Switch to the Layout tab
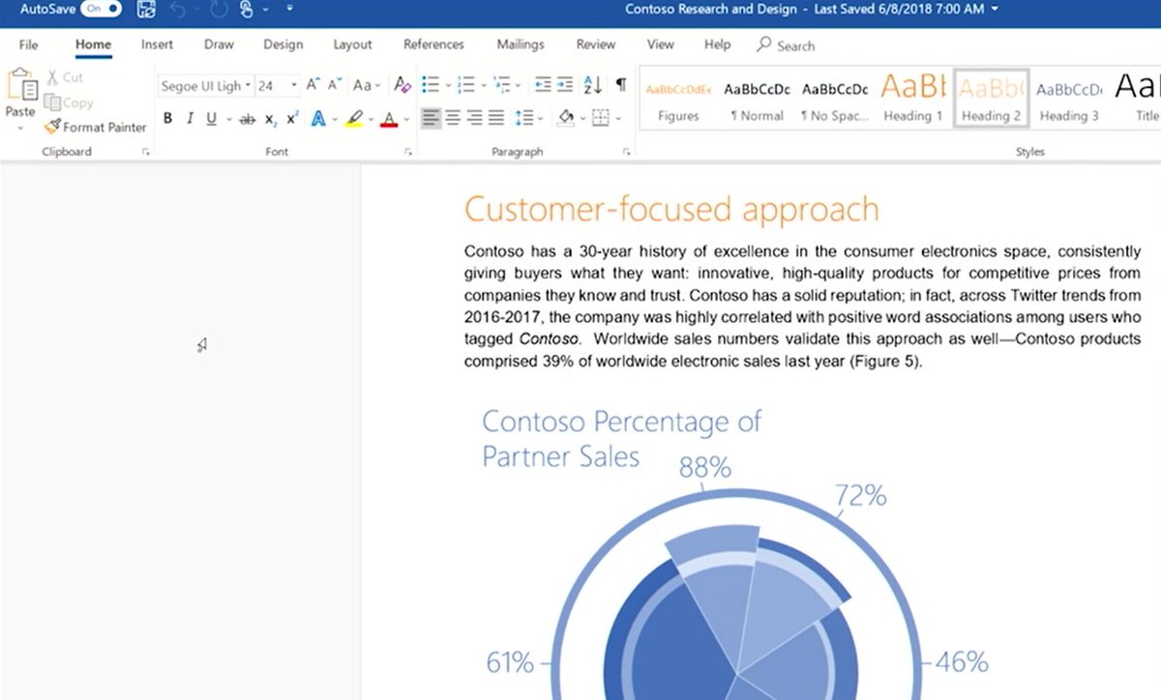Screen dimensions: 1161x700 click(x=352, y=44)
